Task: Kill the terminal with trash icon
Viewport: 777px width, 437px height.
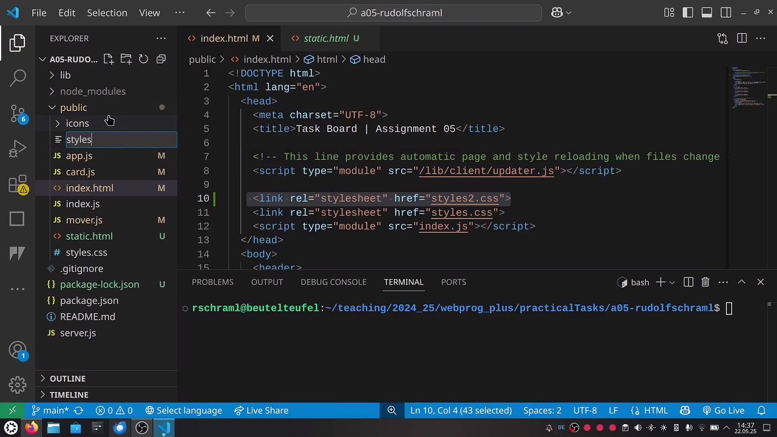Action: pyautogui.click(x=705, y=282)
